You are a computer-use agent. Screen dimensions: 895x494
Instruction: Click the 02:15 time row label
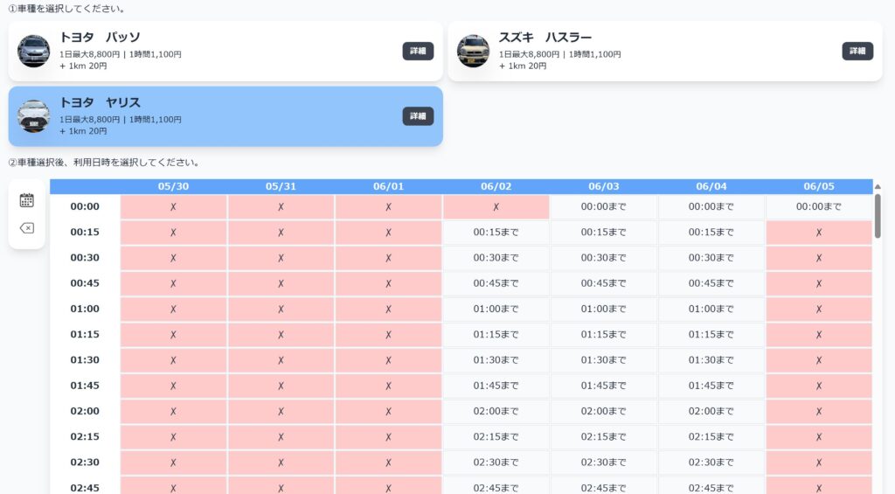[x=85, y=437]
